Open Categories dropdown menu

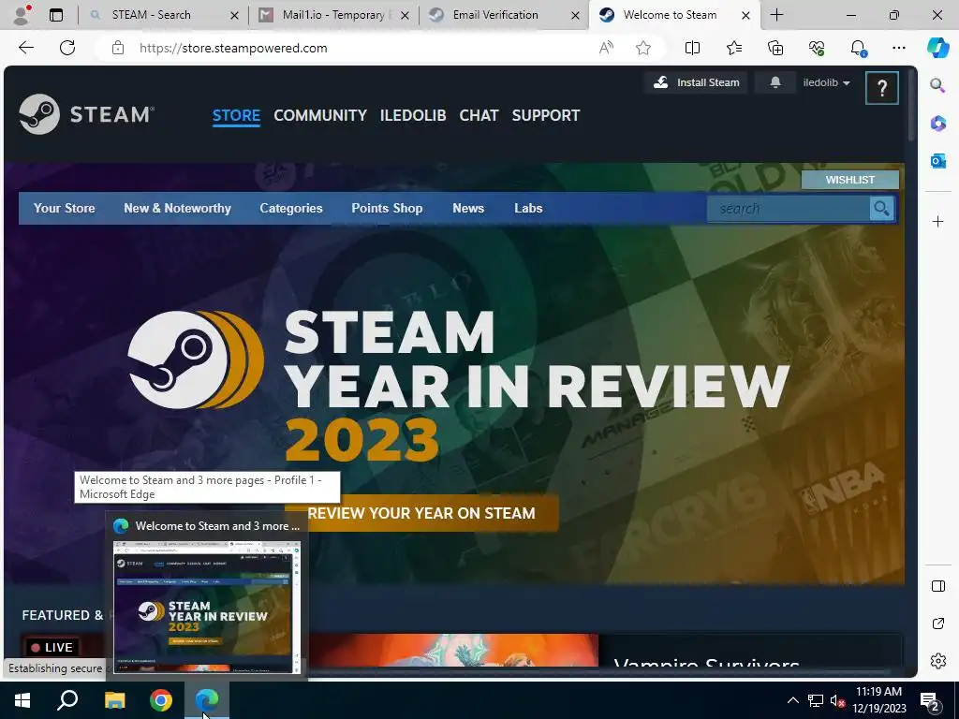coord(291,209)
